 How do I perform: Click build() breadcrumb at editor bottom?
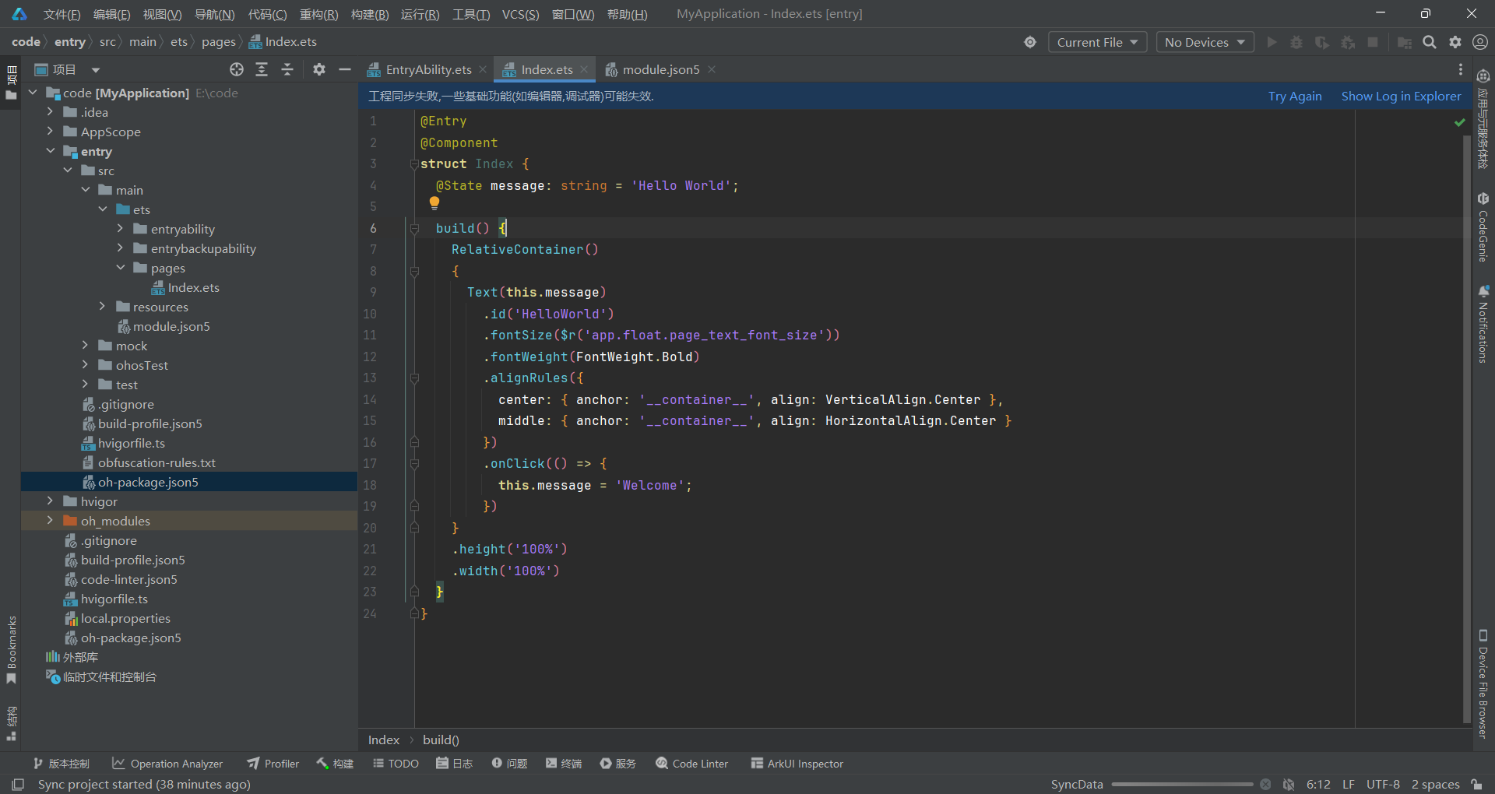tap(441, 740)
